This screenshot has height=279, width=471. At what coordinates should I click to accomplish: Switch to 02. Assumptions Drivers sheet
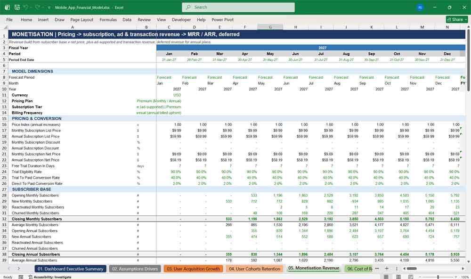(x=135, y=269)
